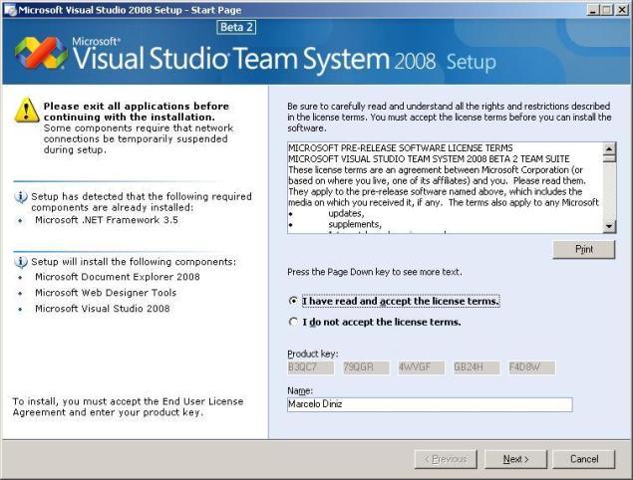Click the Name input field
Viewport: 633px width, 480px height.
(429, 404)
